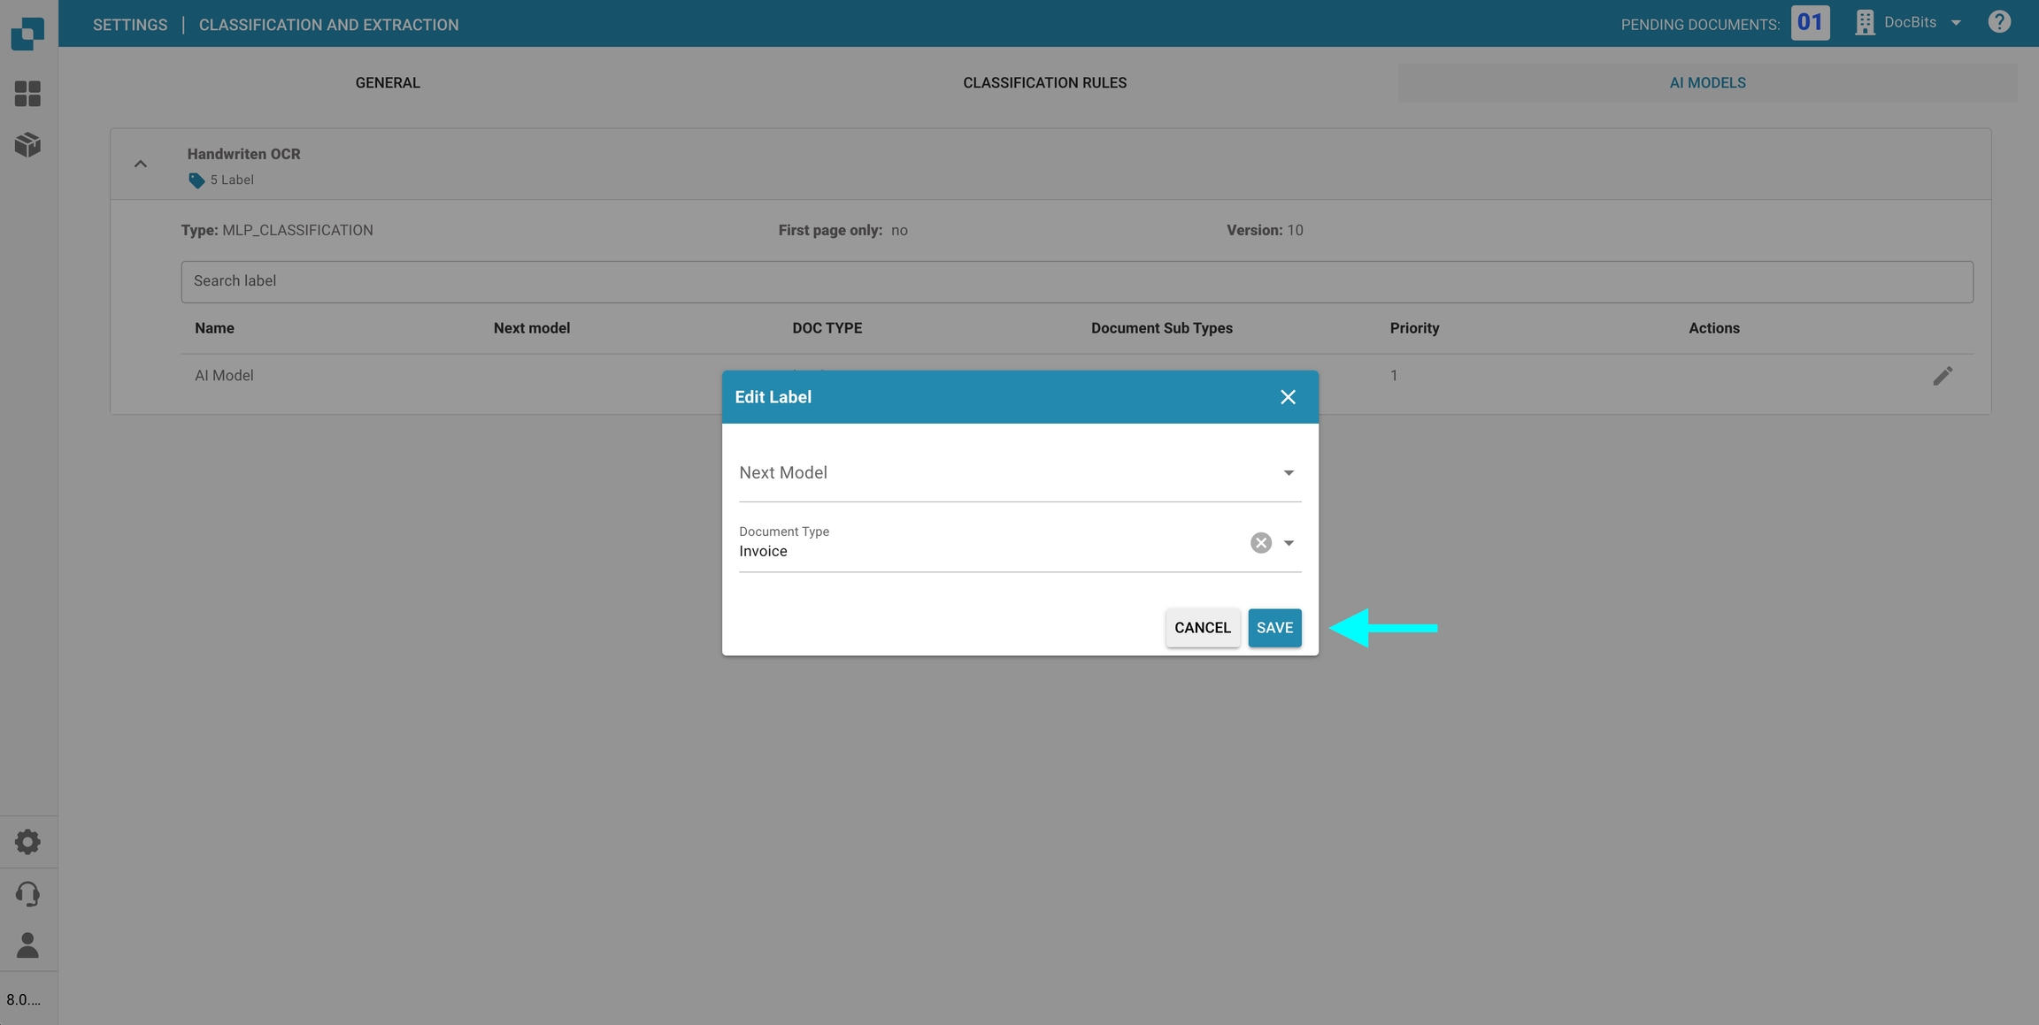This screenshot has width=2039, height=1025.
Task: Click the Search label input field
Action: (x=1076, y=281)
